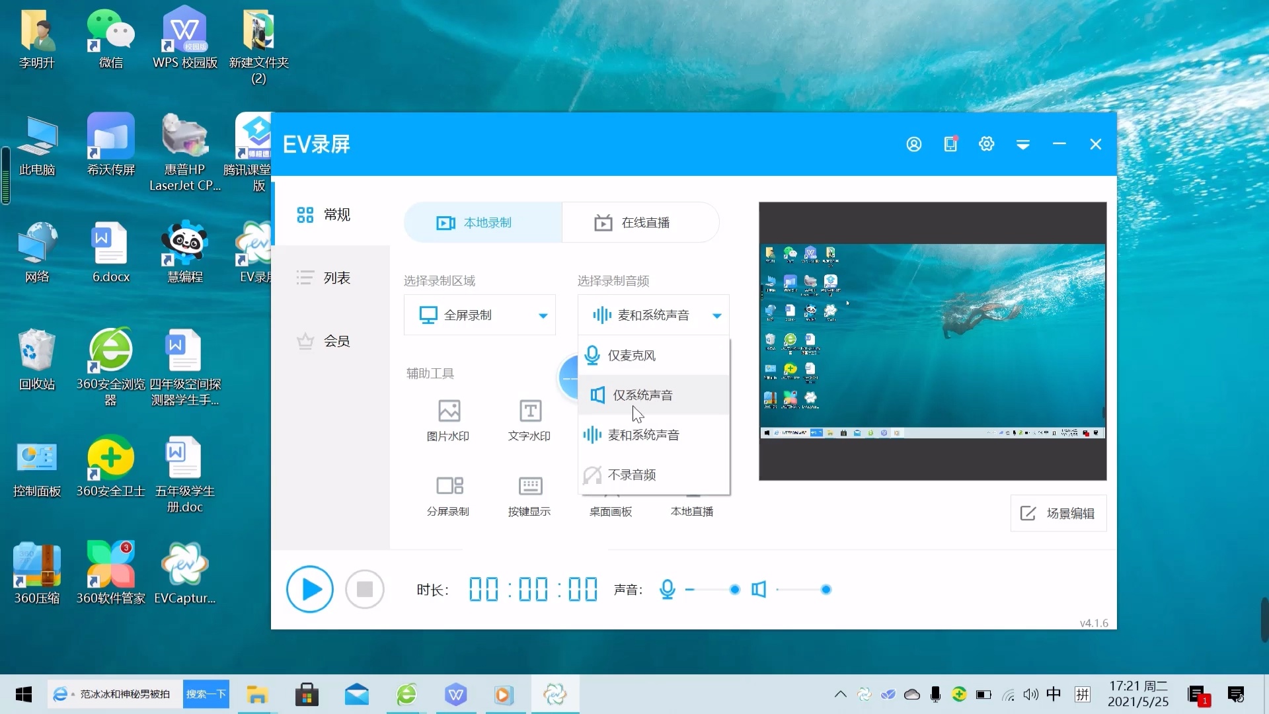Adjust system sound volume slider handle
This screenshot has width=1269, height=714.
[826, 589]
